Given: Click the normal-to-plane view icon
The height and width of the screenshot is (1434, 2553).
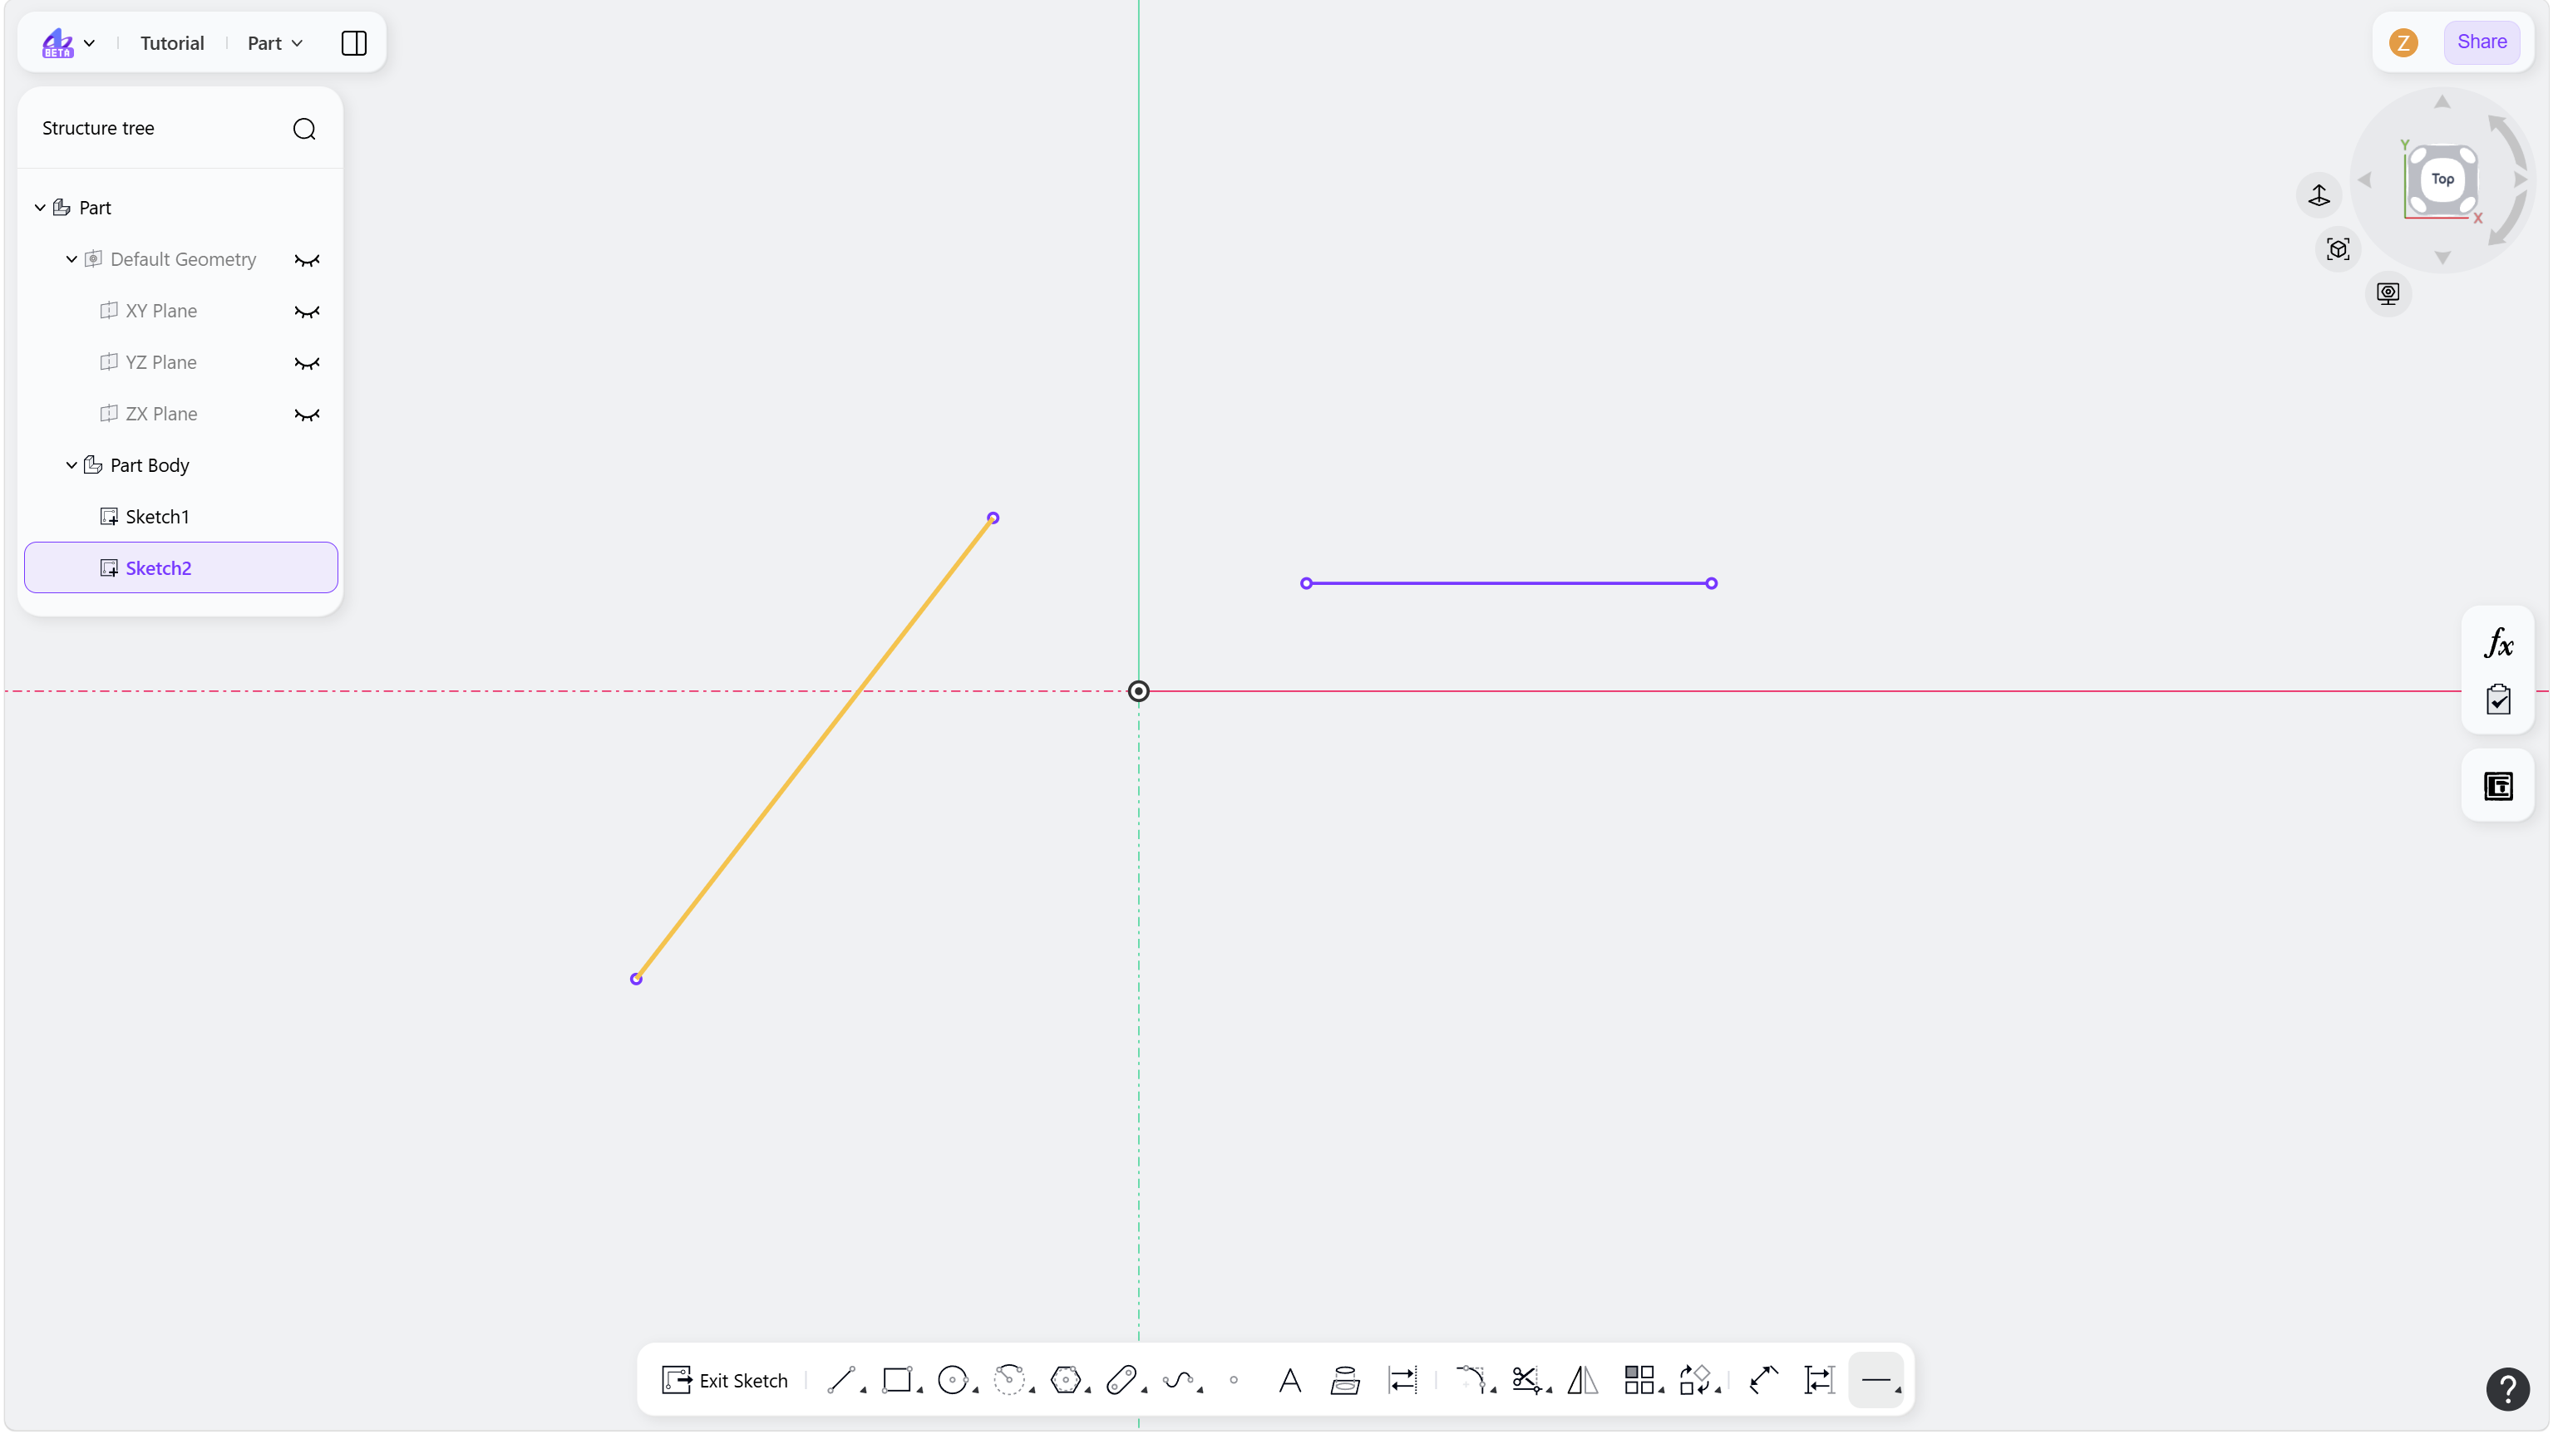Looking at the screenshot, I should [x=2319, y=195].
